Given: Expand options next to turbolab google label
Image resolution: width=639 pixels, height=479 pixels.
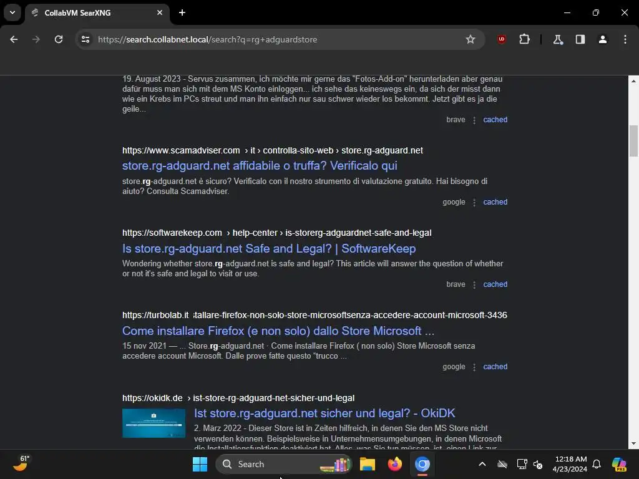Looking at the screenshot, I should click(x=474, y=367).
